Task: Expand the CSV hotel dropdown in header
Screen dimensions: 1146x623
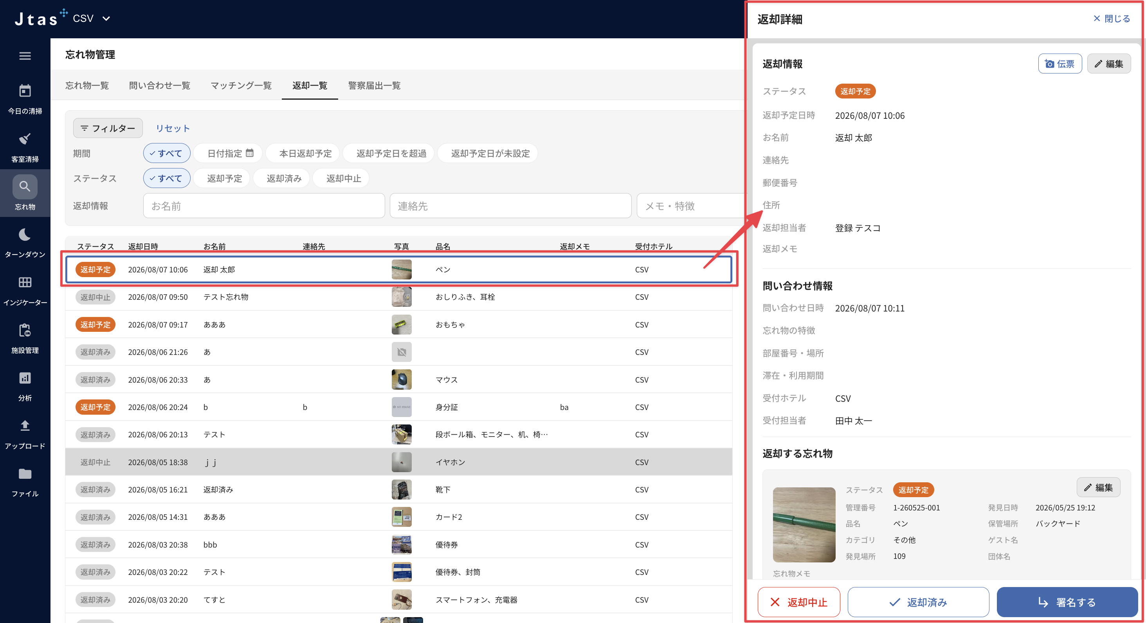Action: (91, 18)
